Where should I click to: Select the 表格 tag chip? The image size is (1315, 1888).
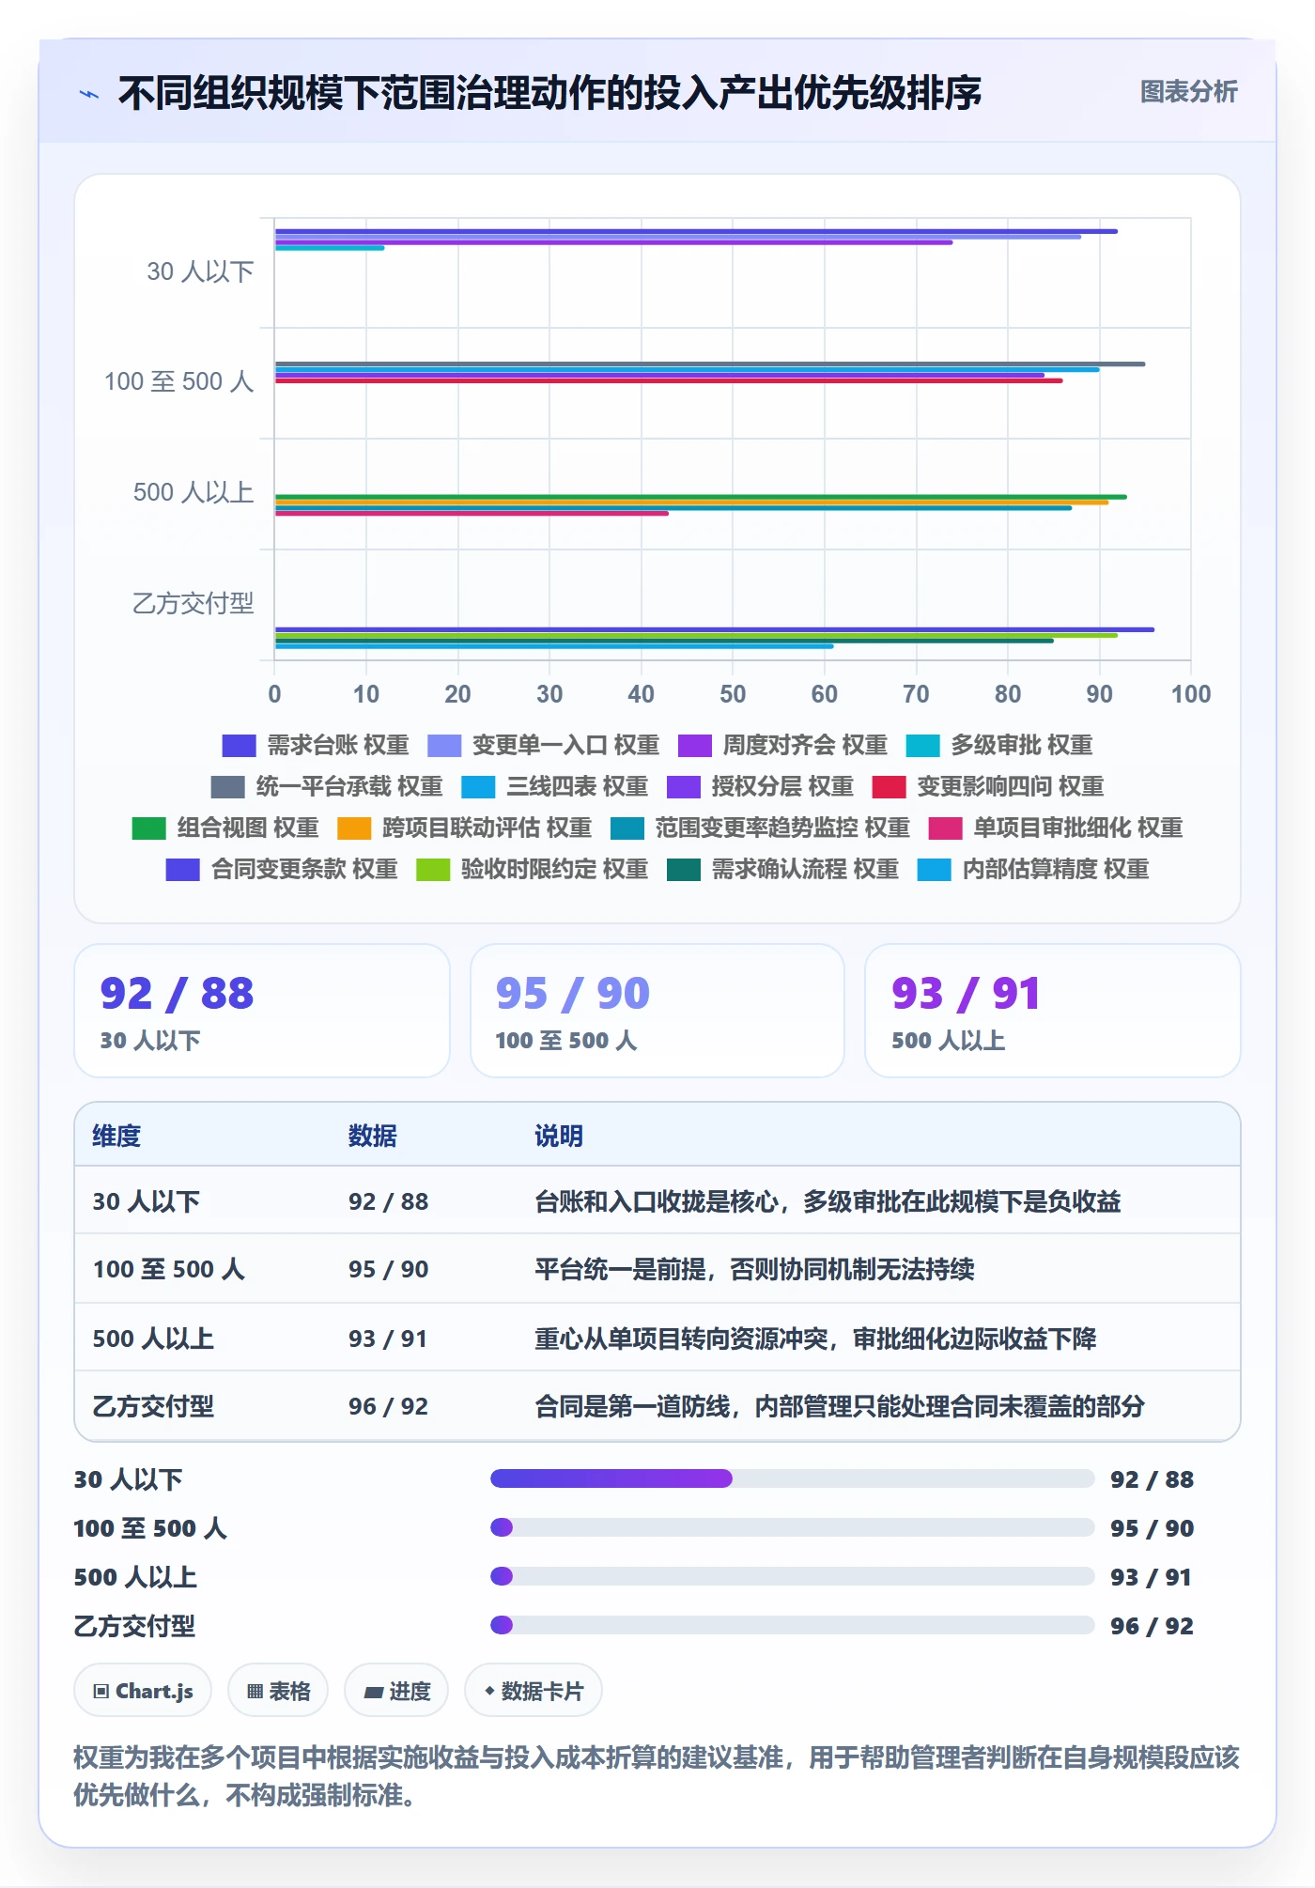pos(278,1692)
